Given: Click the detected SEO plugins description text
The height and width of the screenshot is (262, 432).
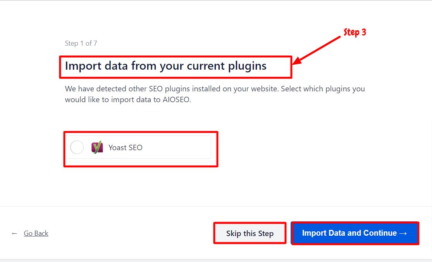Looking at the screenshot, I should tap(215, 94).
